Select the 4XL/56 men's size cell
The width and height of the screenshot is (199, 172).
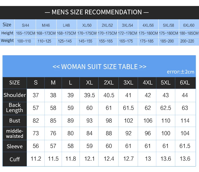coord(148,26)
